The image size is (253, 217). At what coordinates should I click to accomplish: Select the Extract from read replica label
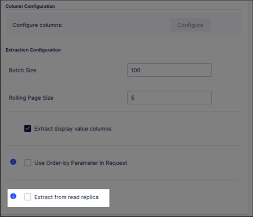click(x=66, y=197)
